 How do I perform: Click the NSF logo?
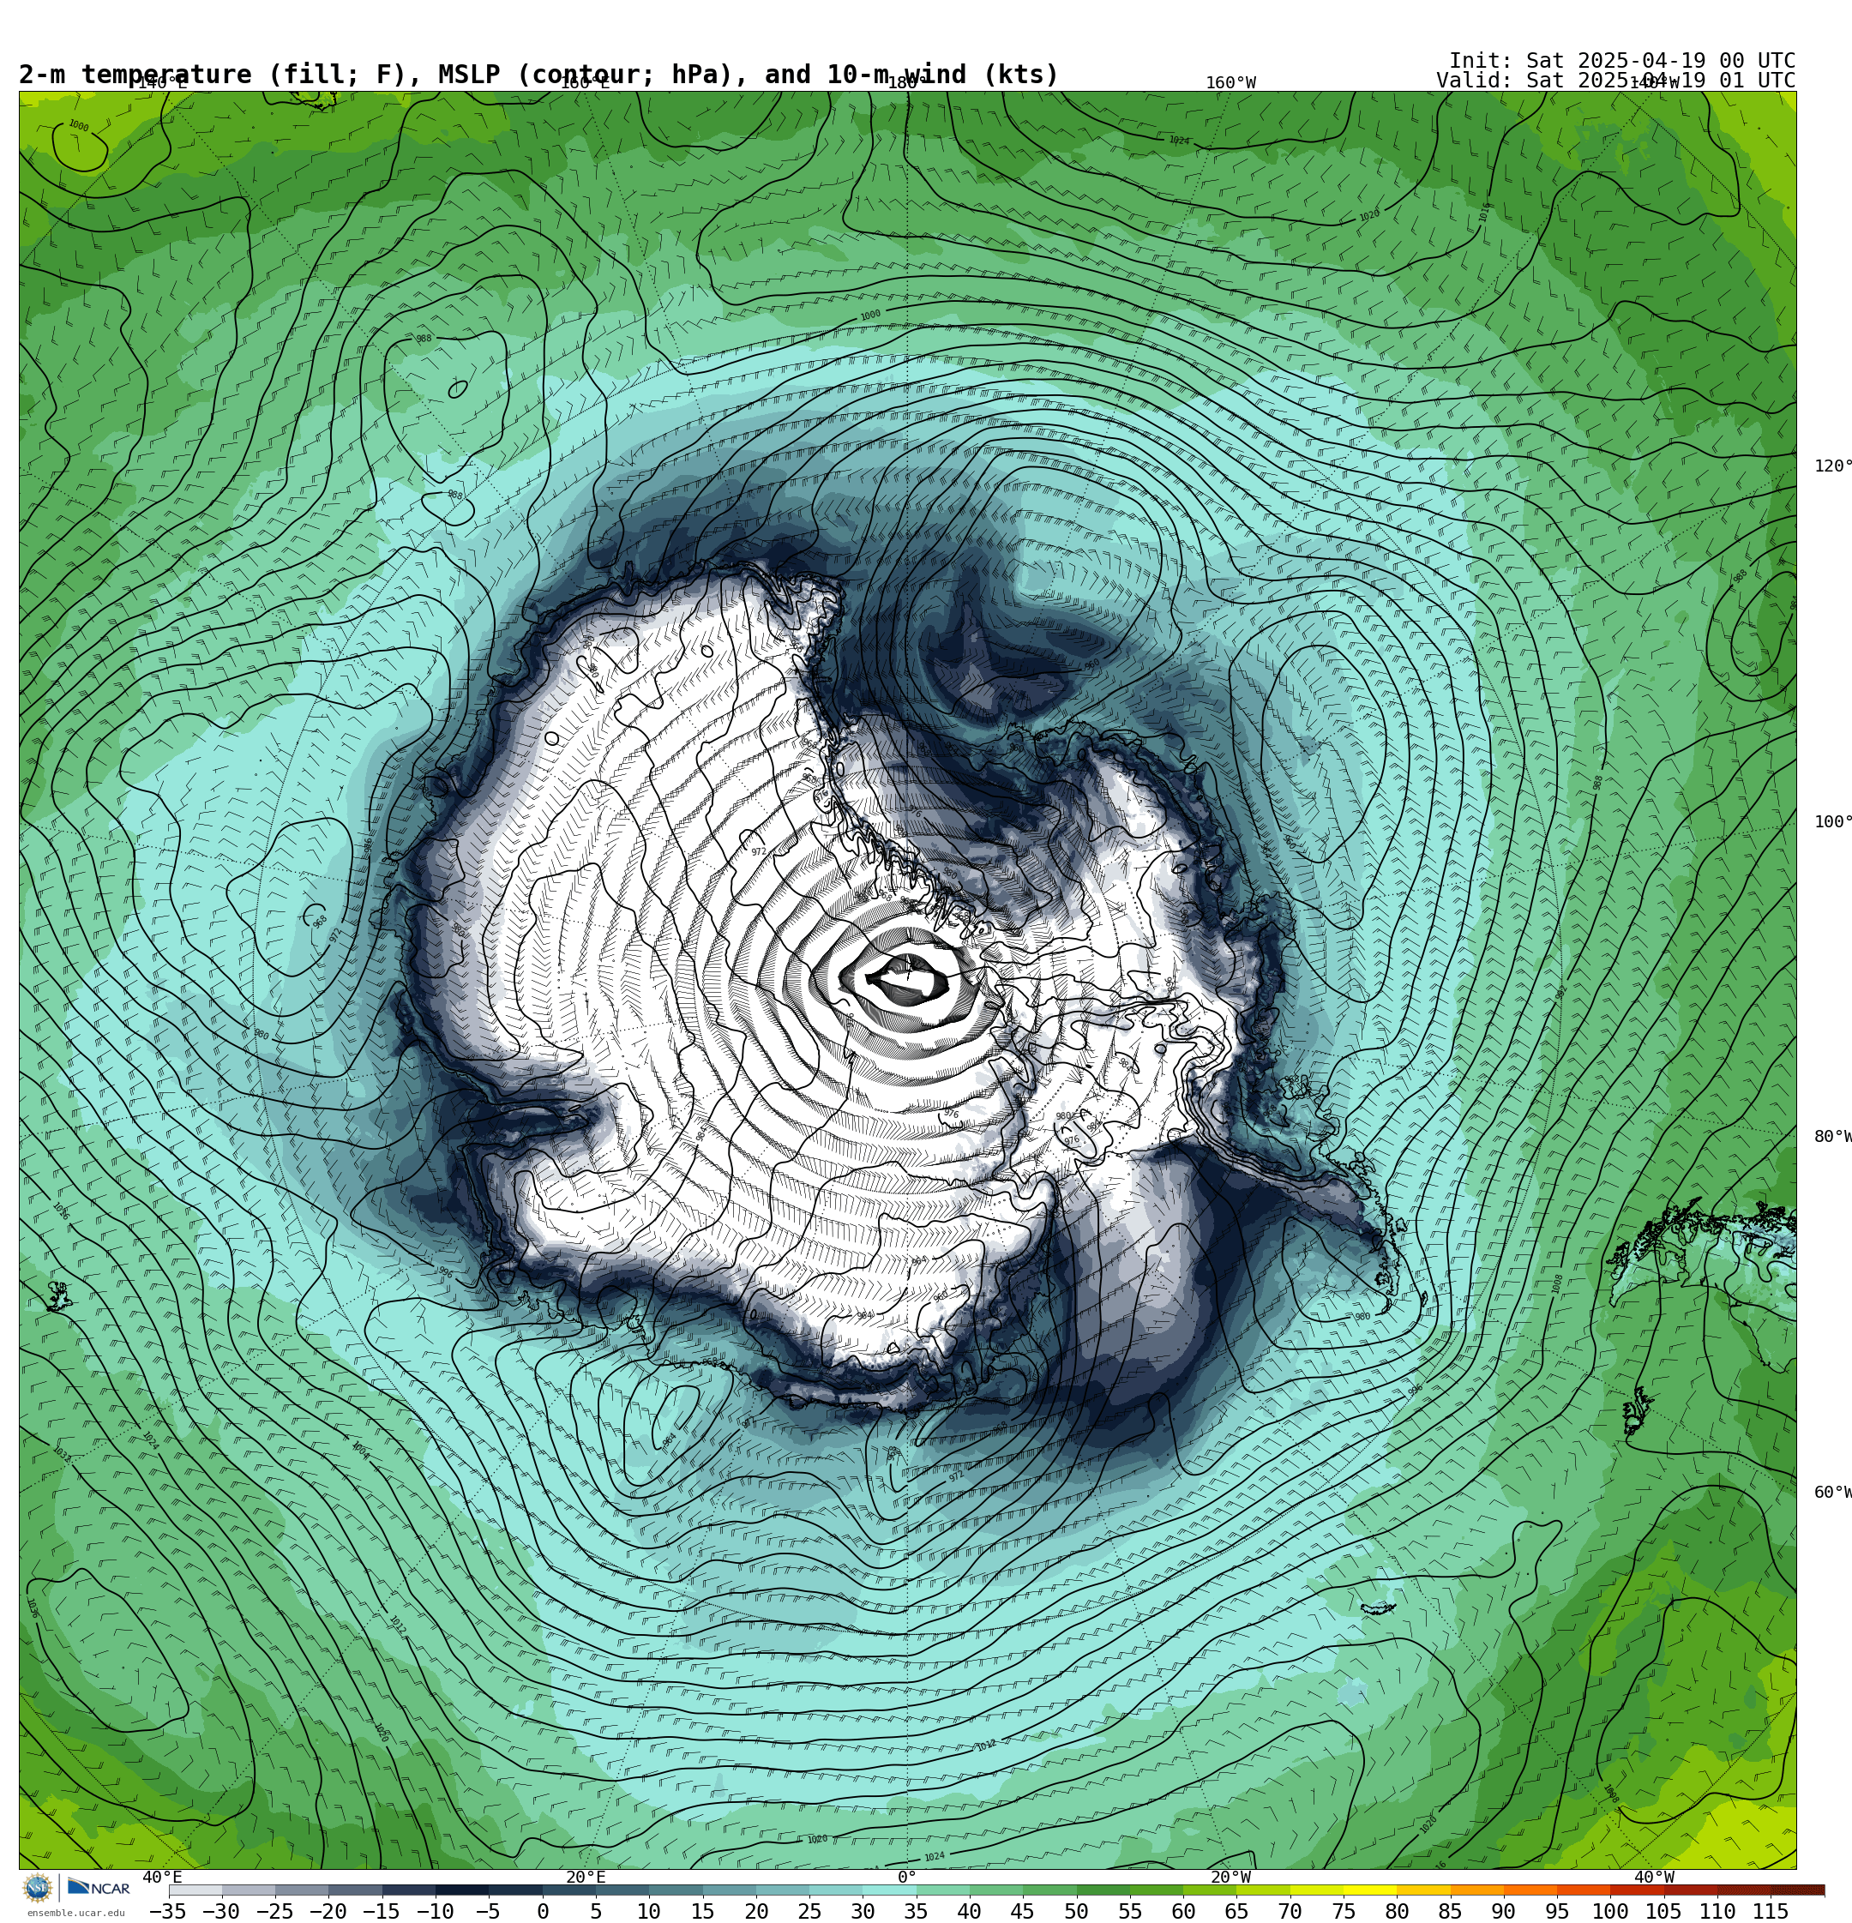(x=37, y=1888)
